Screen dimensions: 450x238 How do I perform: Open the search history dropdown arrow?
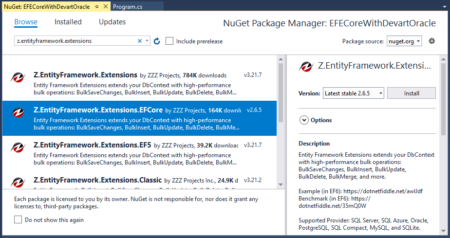(147, 41)
